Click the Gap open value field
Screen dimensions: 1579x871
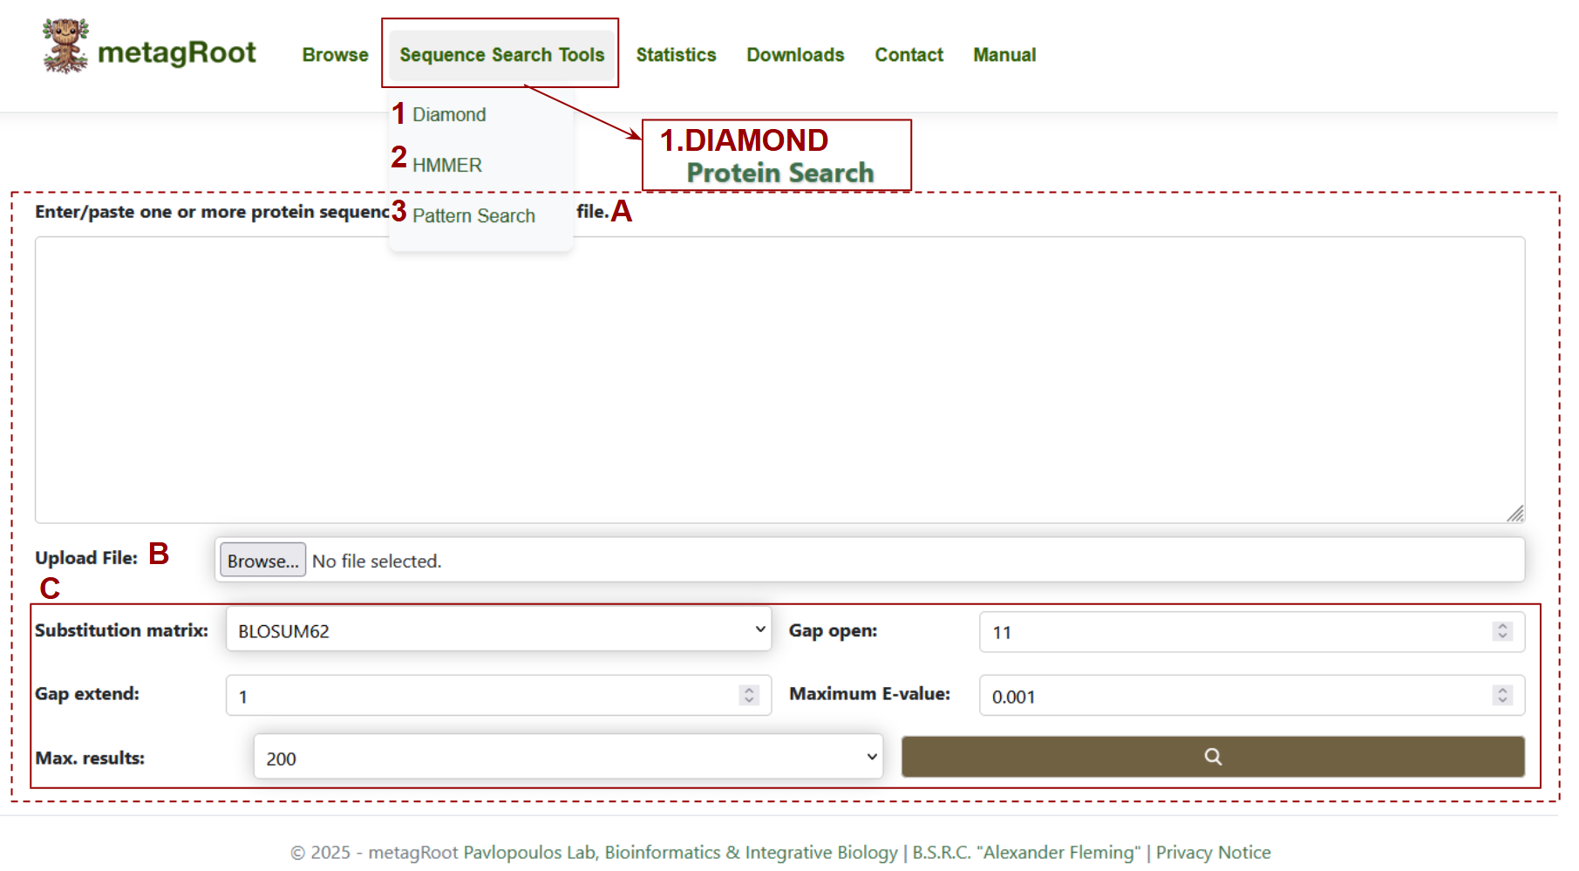(x=1252, y=632)
